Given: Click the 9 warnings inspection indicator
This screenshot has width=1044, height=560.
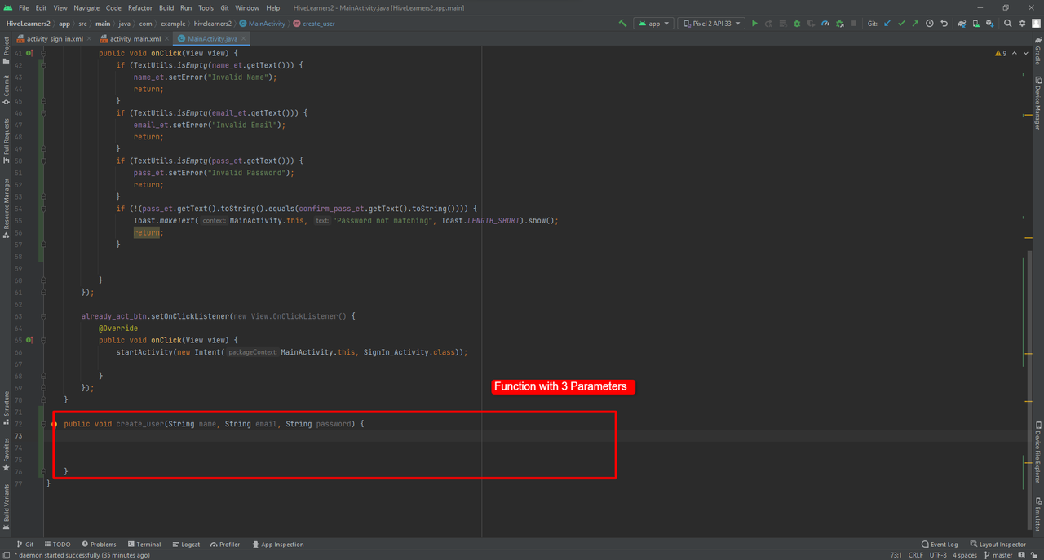Looking at the screenshot, I should point(1001,53).
